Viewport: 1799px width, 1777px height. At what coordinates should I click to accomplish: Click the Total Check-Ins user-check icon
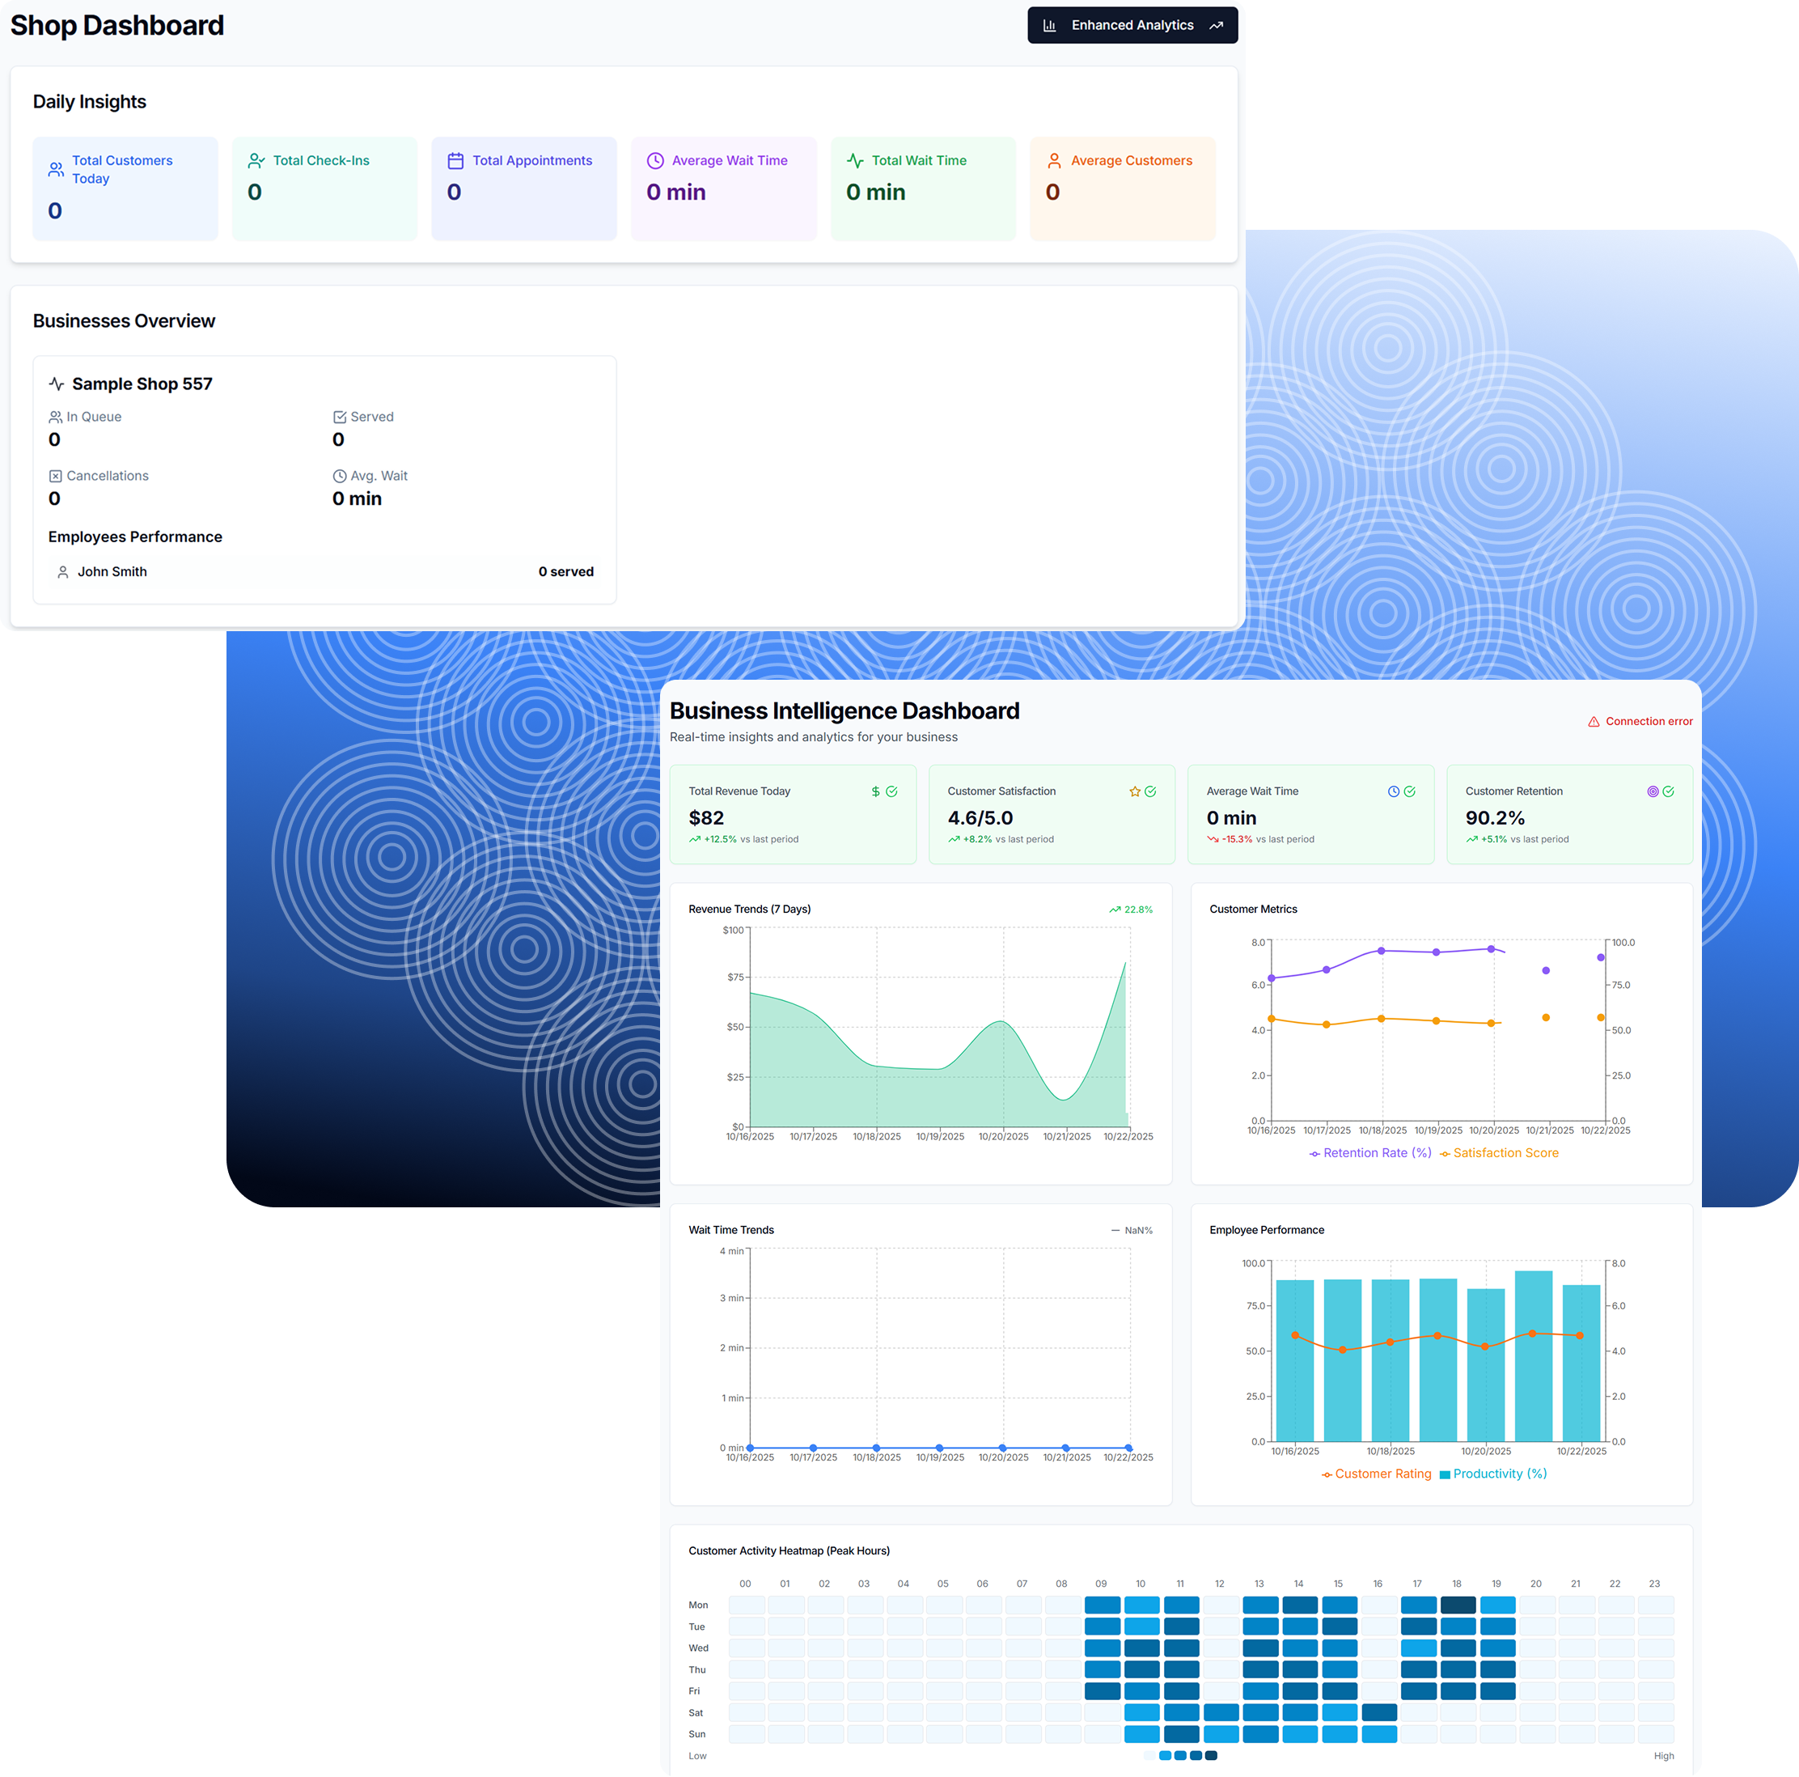[256, 161]
